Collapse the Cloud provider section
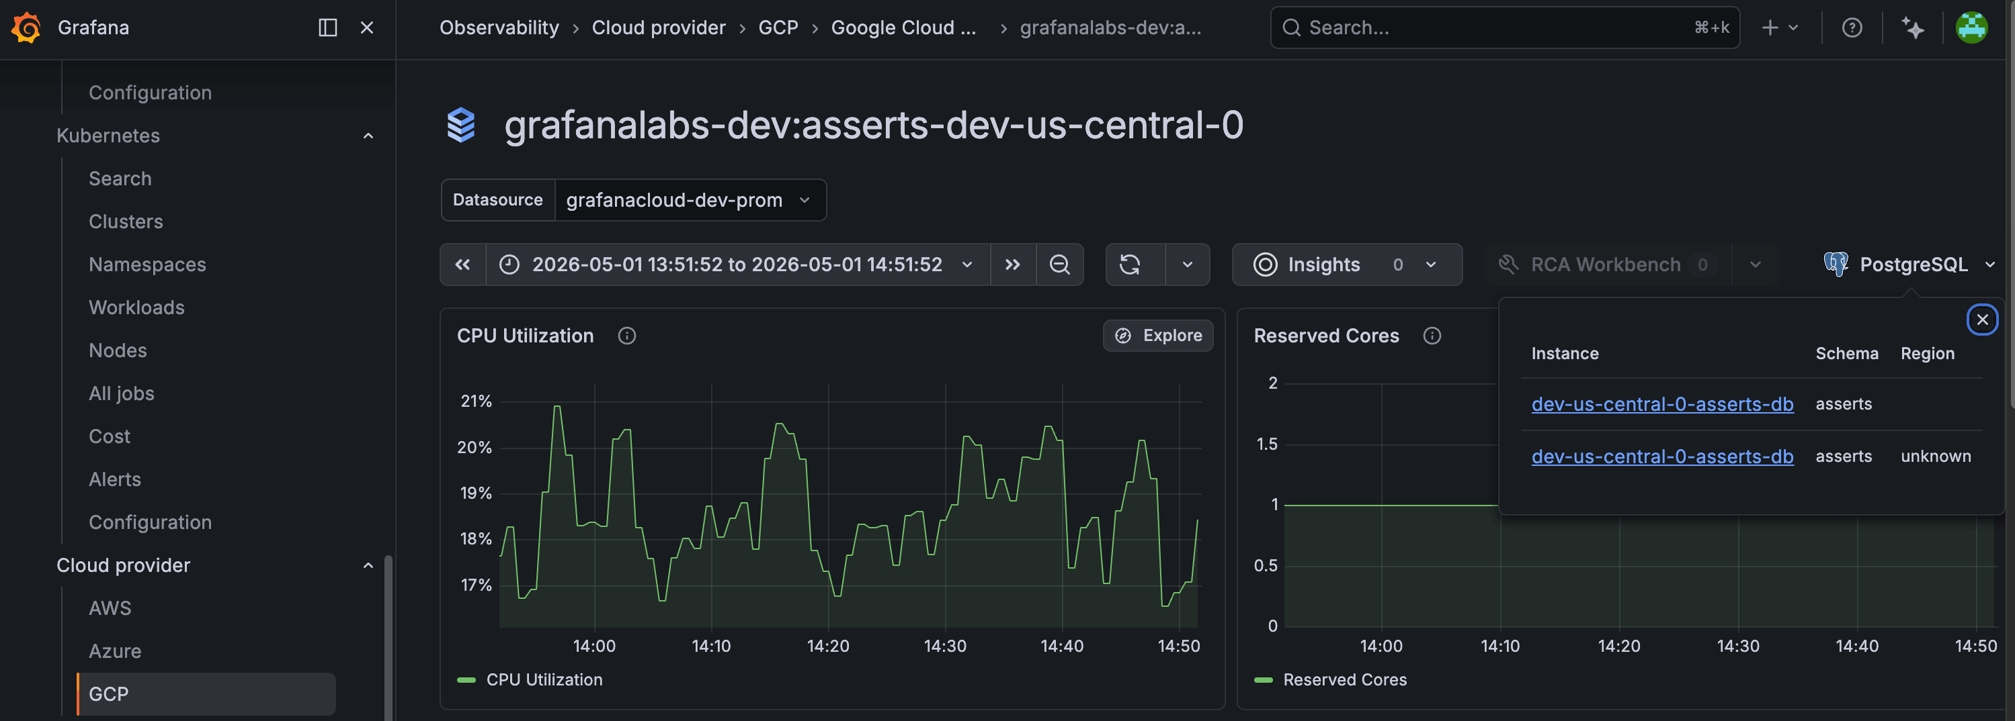 click(x=368, y=565)
